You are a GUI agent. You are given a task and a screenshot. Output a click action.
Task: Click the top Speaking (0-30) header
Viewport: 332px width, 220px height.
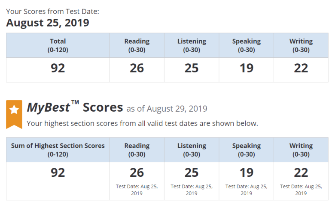(x=247, y=45)
